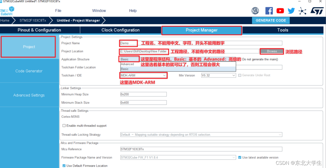This screenshot has height=168, width=326.
Task: Click STM32F103C8Tx breadcrumb
Action: [x=33, y=20]
